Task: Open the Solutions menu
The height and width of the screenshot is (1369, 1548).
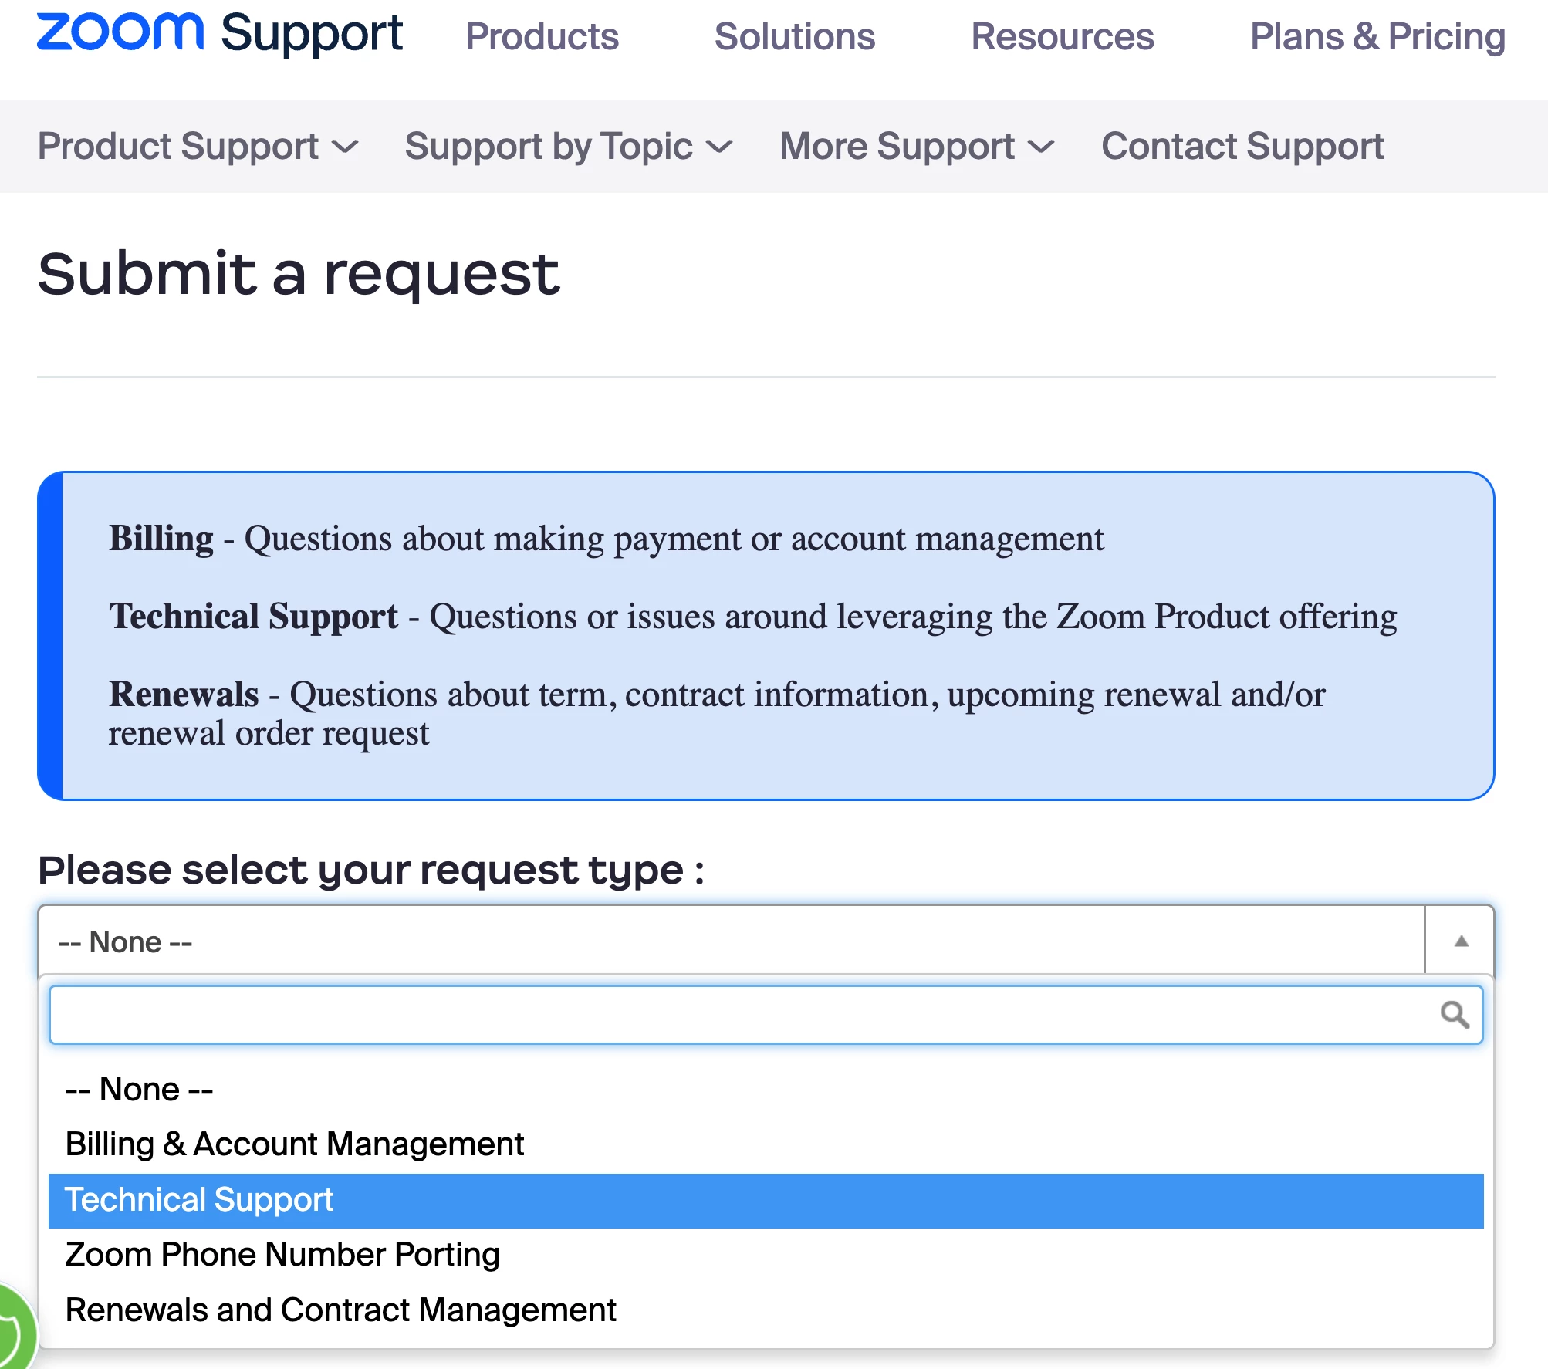Action: [794, 36]
